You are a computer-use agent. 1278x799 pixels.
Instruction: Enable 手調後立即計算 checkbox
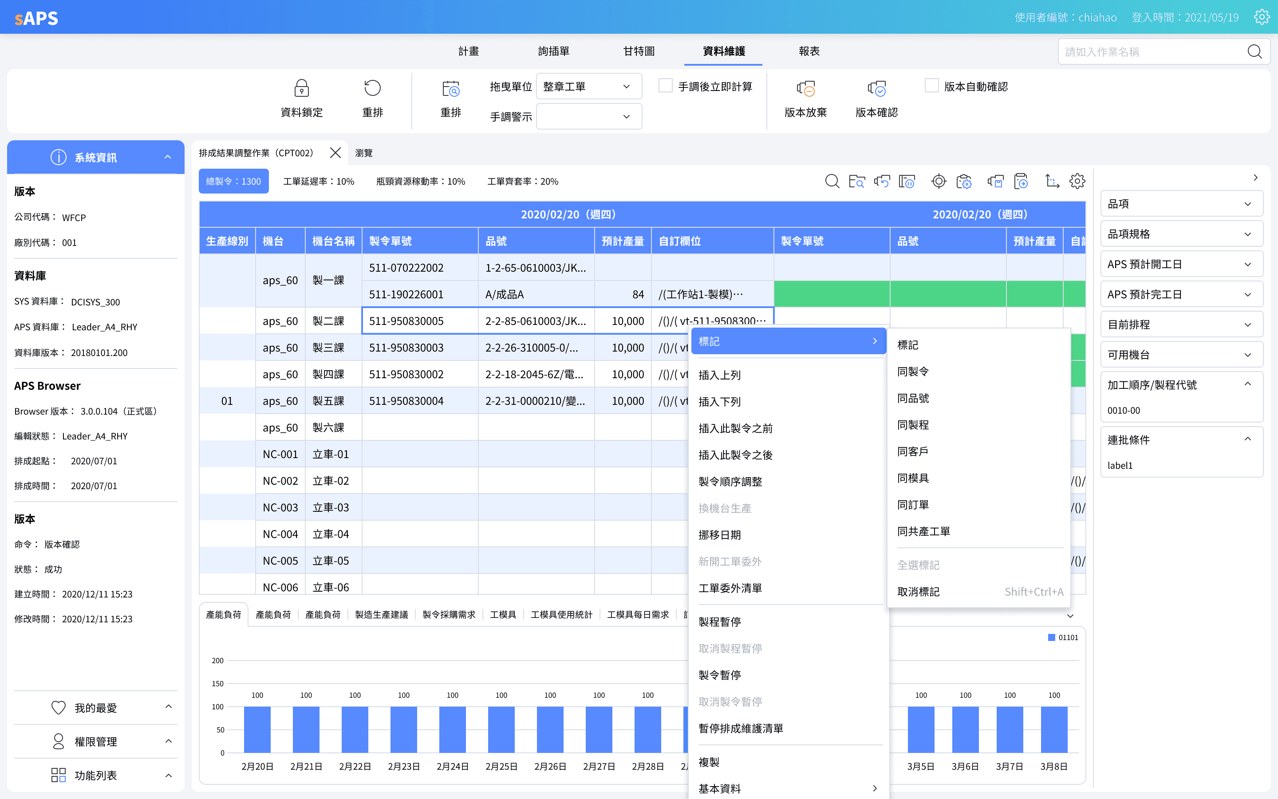pos(666,86)
